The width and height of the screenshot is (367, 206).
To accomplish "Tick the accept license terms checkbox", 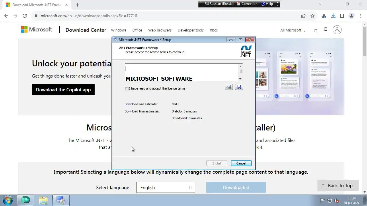I will [126, 89].
